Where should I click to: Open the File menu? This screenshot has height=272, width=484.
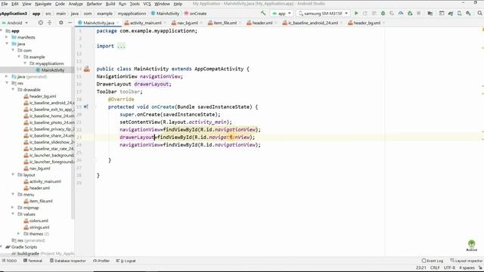(x=5, y=4)
